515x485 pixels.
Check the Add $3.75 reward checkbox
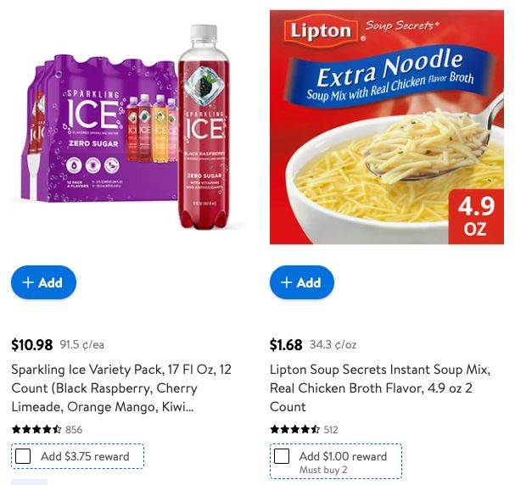23,456
